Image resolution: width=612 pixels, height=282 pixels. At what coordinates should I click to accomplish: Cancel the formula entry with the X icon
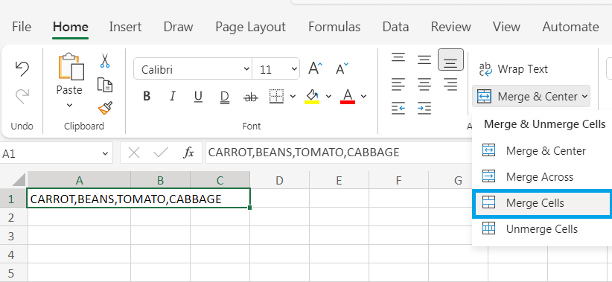click(x=134, y=153)
